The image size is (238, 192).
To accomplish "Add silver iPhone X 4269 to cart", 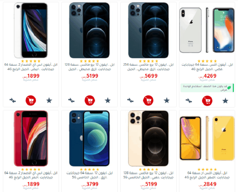I will [x=207, y=101].
